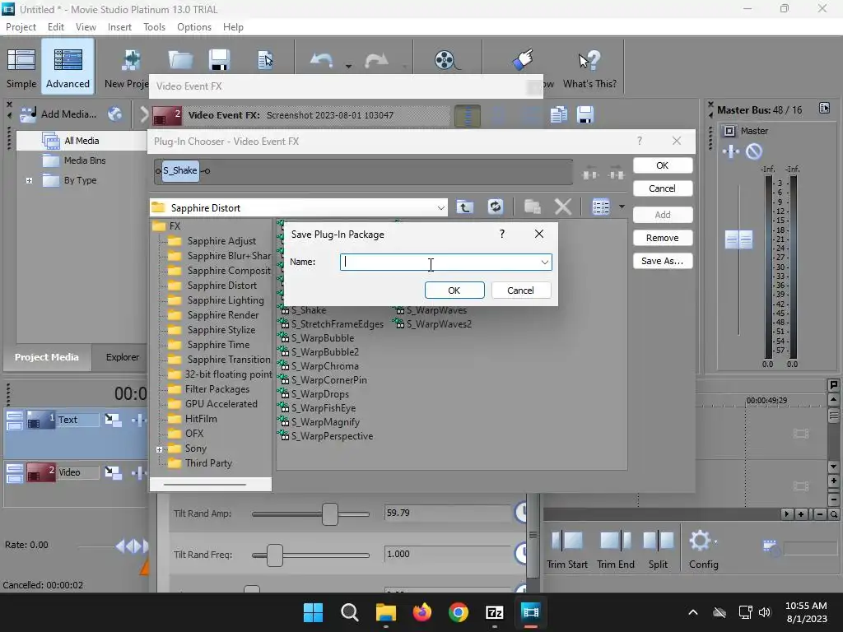Click the New Project toolbar icon
This screenshot has width=843, height=632.
[131, 60]
